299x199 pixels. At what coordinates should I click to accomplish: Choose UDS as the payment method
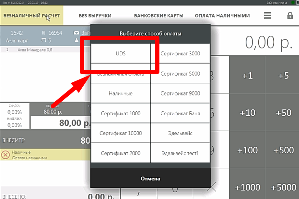120,53
